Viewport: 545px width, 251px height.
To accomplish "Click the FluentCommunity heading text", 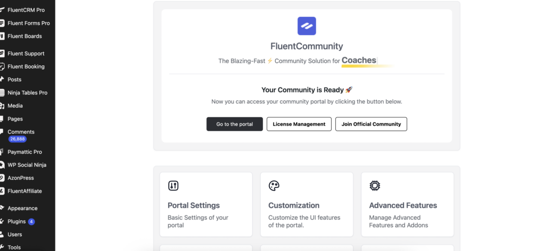I will pos(307,46).
